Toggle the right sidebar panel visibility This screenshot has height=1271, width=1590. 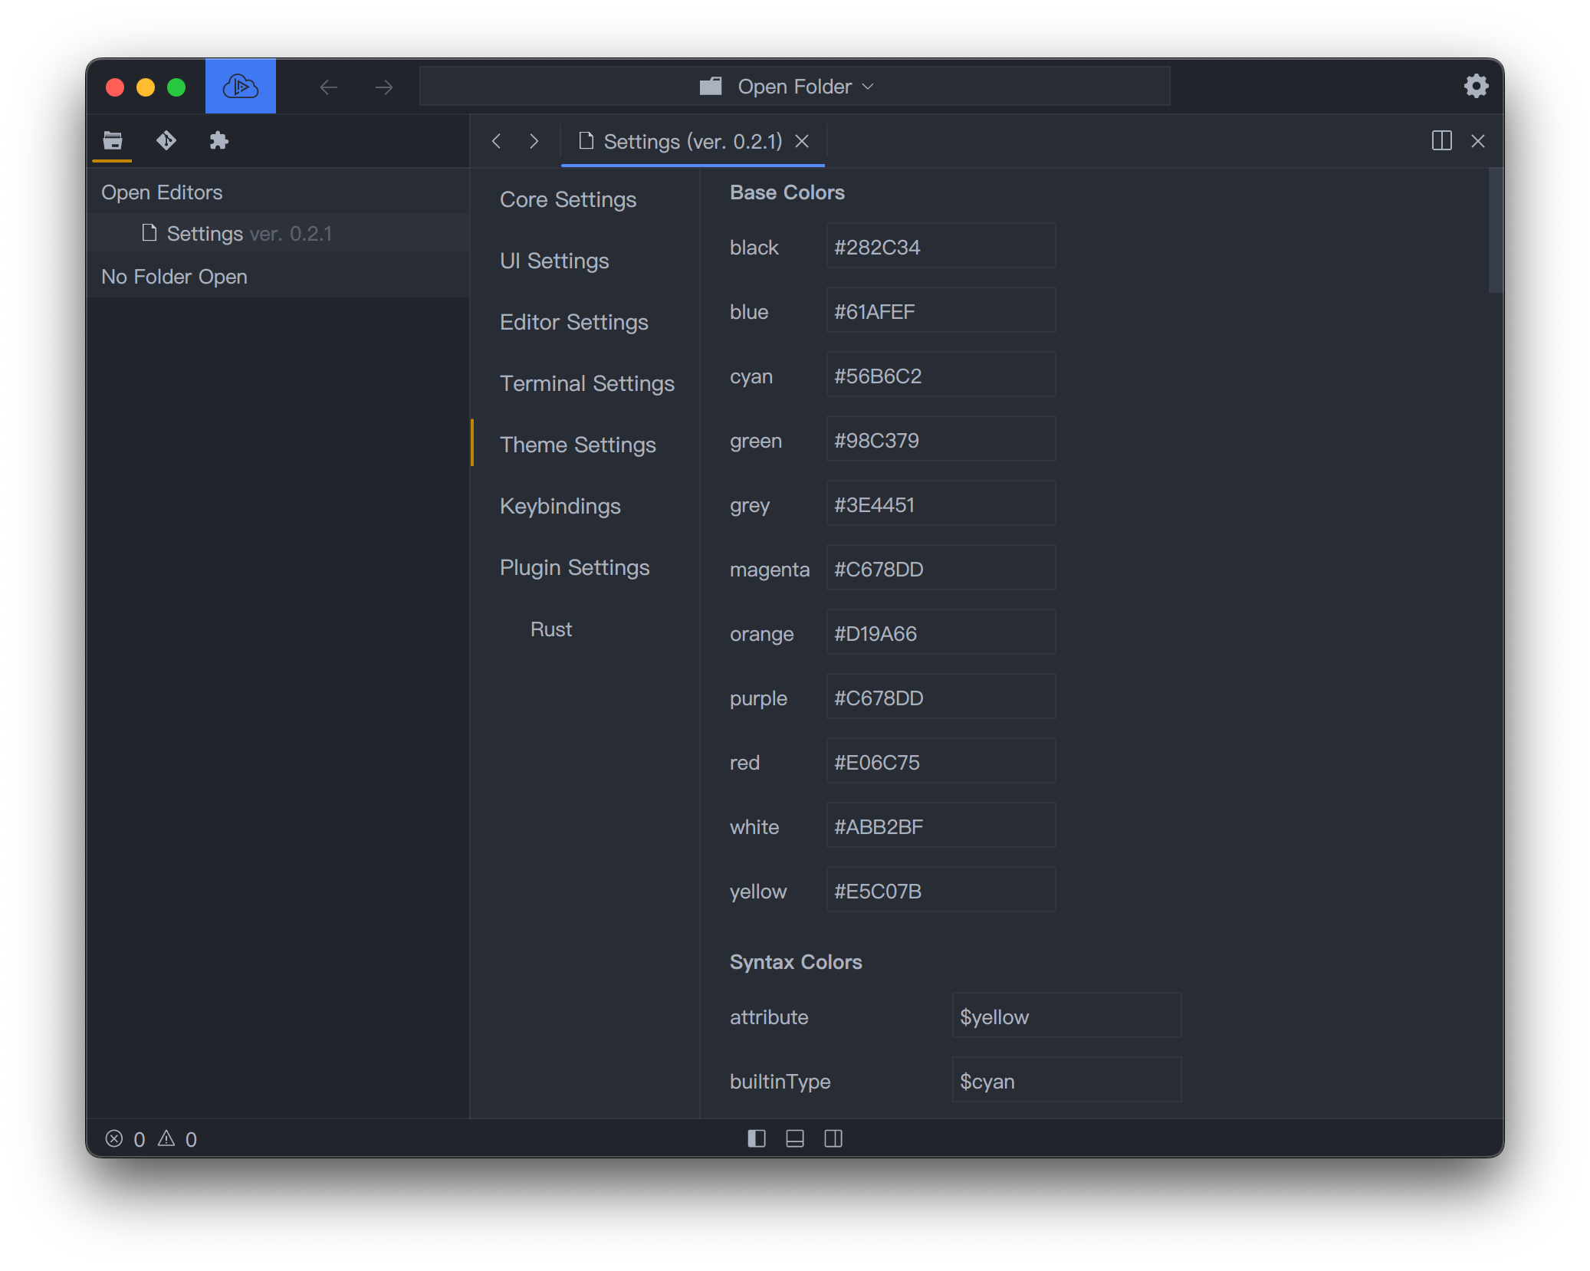pyautogui.click(x=833, y=1138)
